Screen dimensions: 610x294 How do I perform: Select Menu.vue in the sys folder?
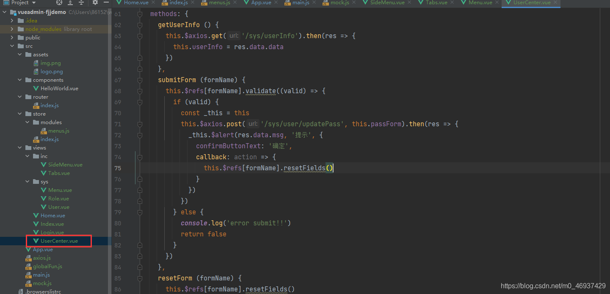tap(60, 190)
